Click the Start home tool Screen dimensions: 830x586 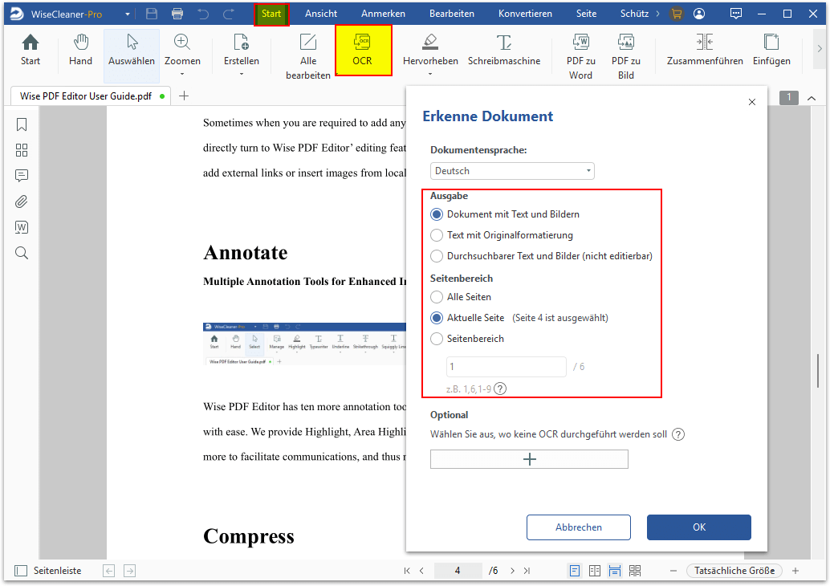pos(31,50)
